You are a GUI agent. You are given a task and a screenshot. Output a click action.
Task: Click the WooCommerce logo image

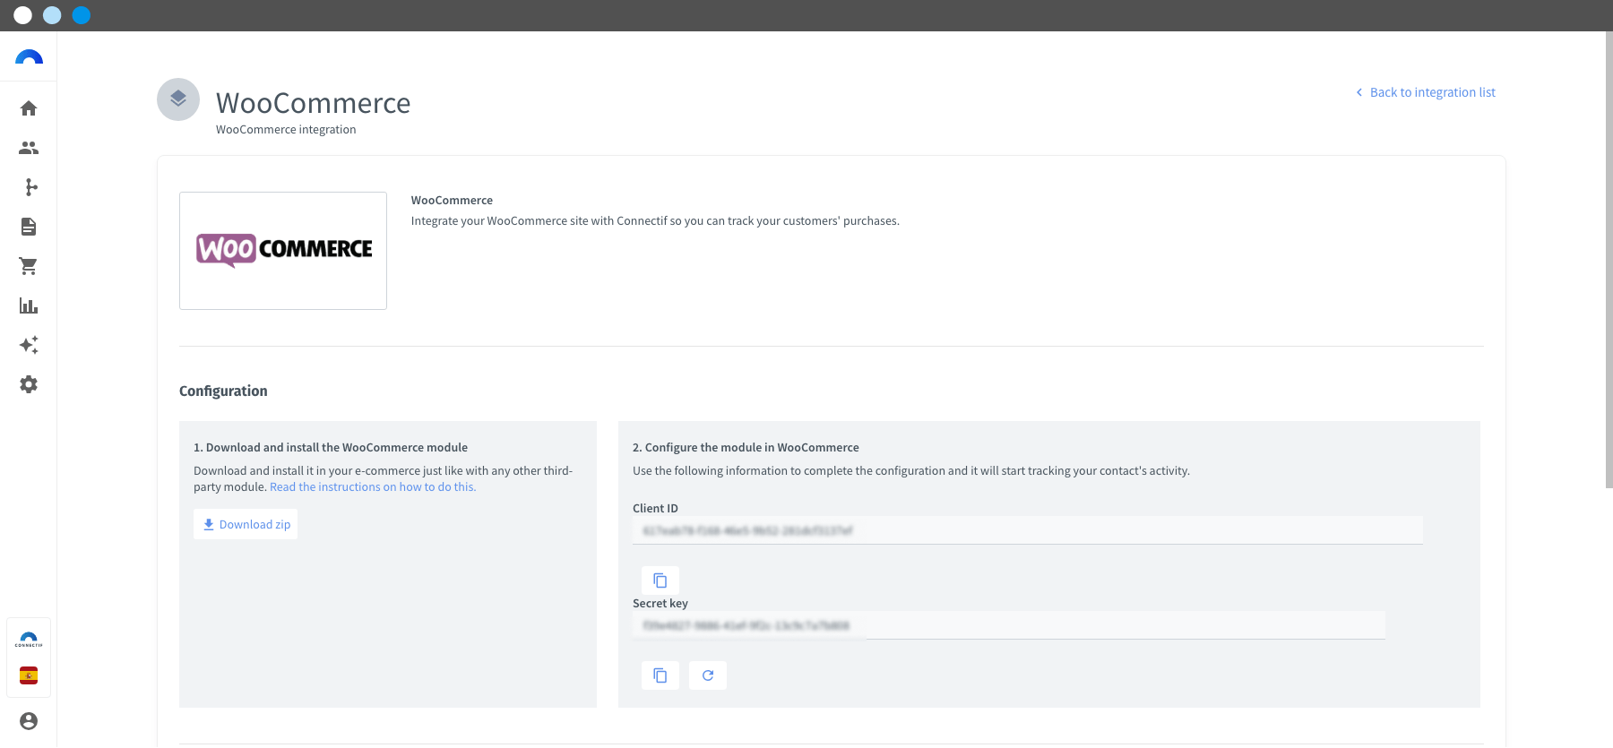point(283,251)
